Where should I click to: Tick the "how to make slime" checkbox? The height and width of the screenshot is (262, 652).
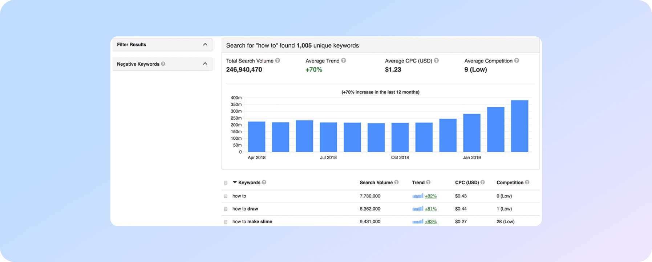(x=226, y=222)
